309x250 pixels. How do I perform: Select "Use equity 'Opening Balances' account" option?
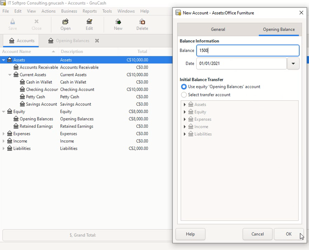[184, 87]
